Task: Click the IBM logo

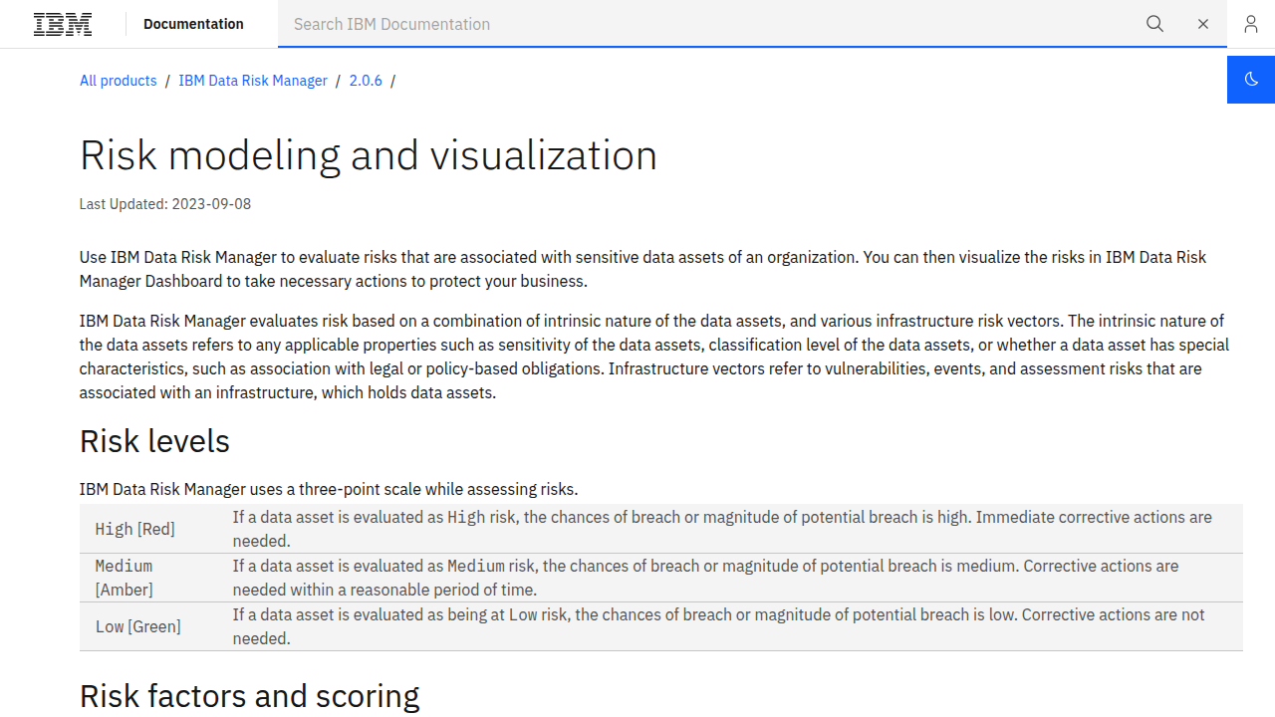Action: (63, 24)
